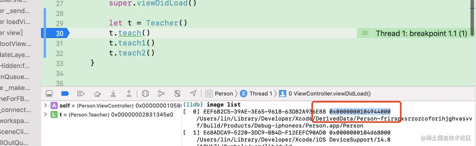Click Teacher() in line 29
Image resolution: width=476 pixels, height=146 pixels.
click(167, 23)
